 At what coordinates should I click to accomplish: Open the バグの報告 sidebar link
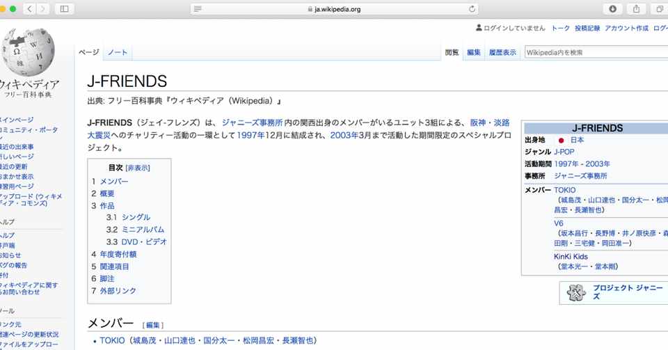click(x=14, y=265)
